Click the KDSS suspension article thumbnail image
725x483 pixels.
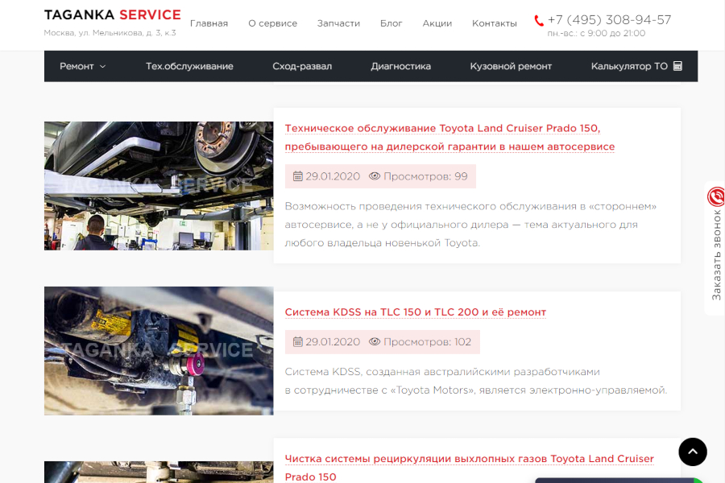pyautogui.click(x=159, y=351)
